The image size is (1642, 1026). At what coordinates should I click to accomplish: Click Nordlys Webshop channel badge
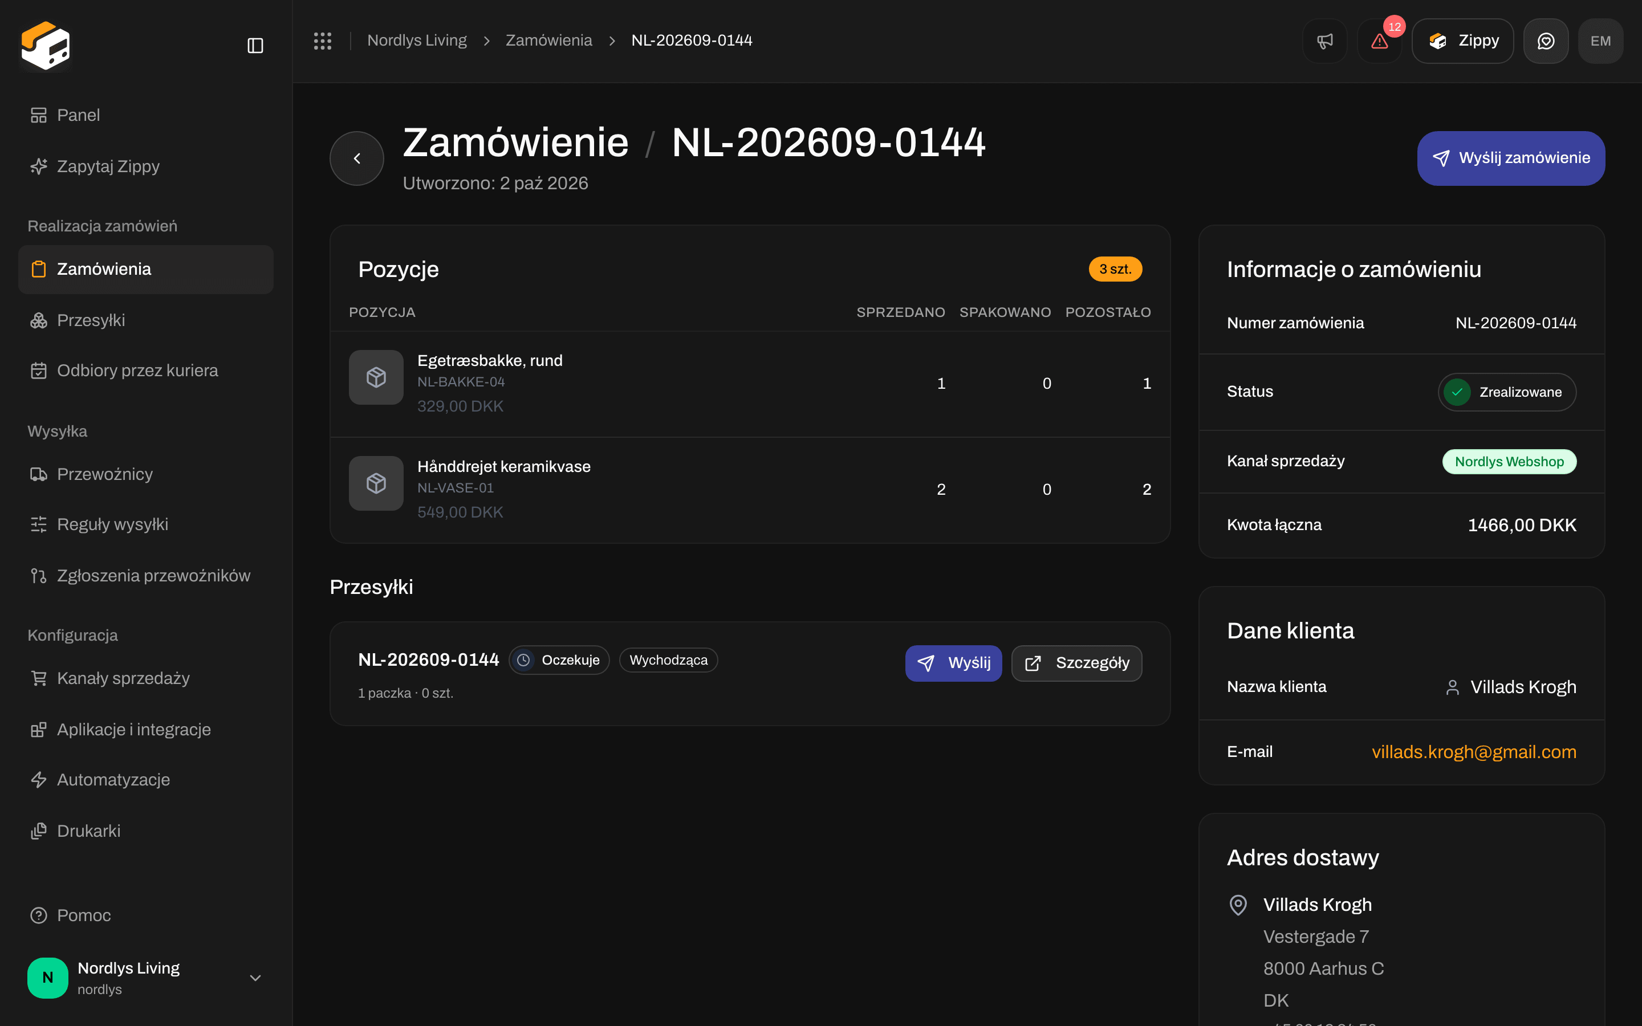1509,462
